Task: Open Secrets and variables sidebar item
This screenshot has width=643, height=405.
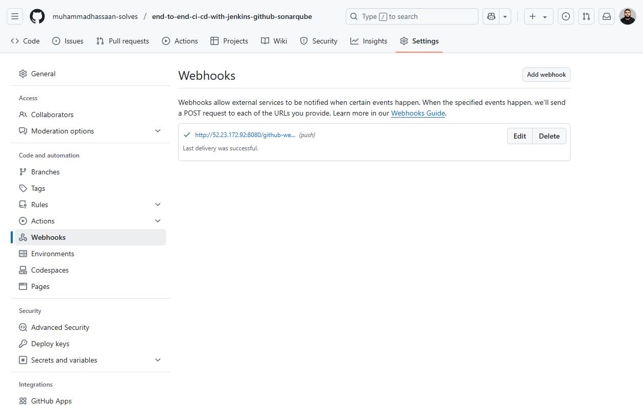Action: click(90, 360)
